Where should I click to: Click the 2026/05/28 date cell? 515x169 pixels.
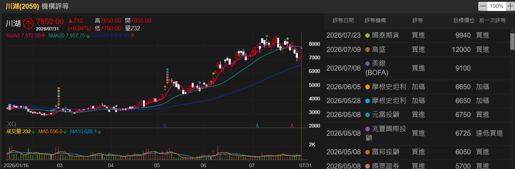pyautogui.click(x=343, y=101)
